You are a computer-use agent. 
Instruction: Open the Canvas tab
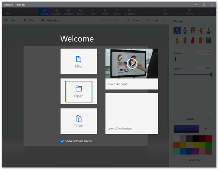pyautogui.click(x=117, y=11)
